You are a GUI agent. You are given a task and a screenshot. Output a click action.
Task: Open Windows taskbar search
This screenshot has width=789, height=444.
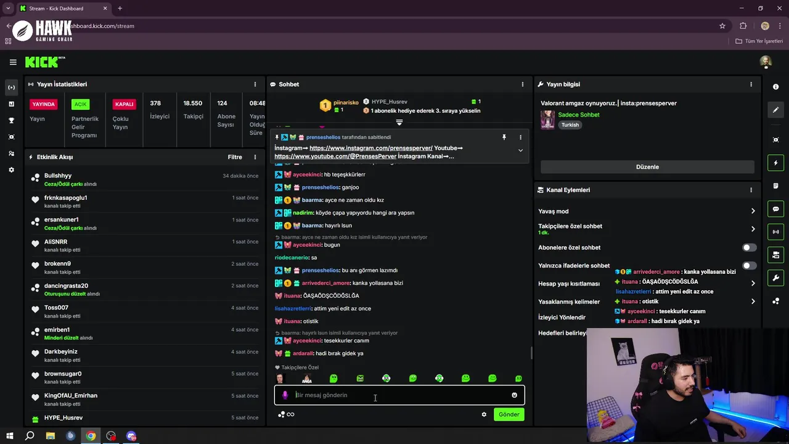(30, 436)
